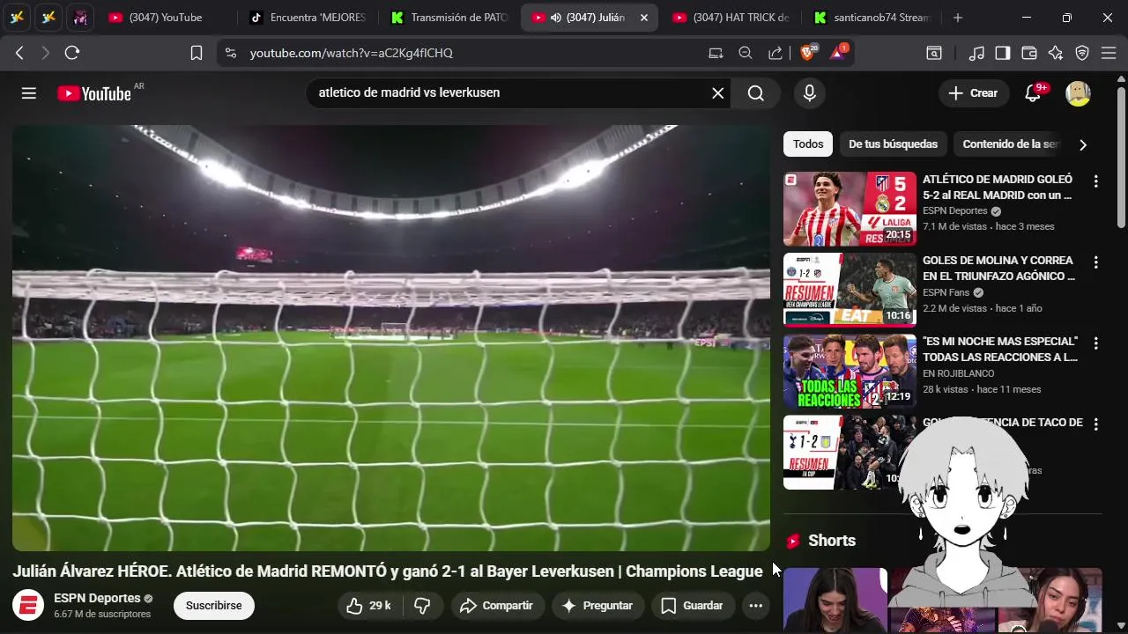The image size is (1128, 634).
Task: Show more filter chips with the right arrow
Action: [1083, 144]
